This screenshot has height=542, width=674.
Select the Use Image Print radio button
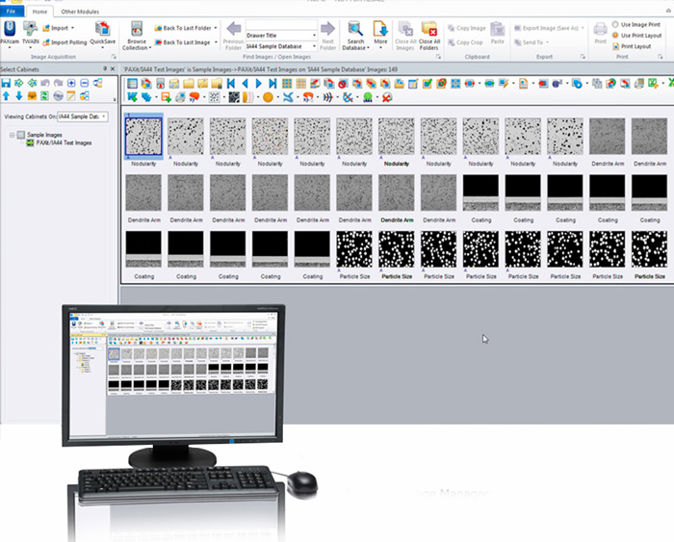616,24
